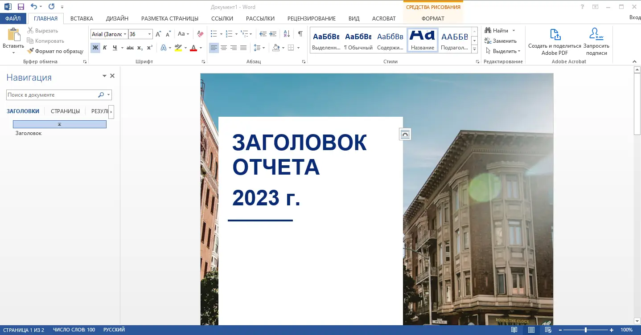Toggle the numbered list

click(230, 34)
